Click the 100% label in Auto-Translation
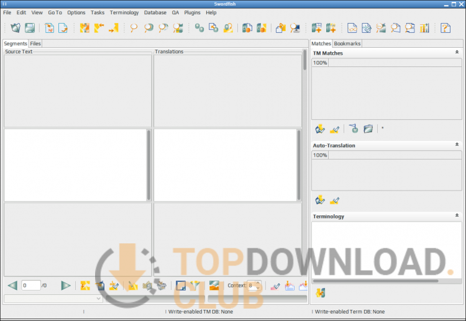Viewport: 466px width, 321px height. pos(320,155)
